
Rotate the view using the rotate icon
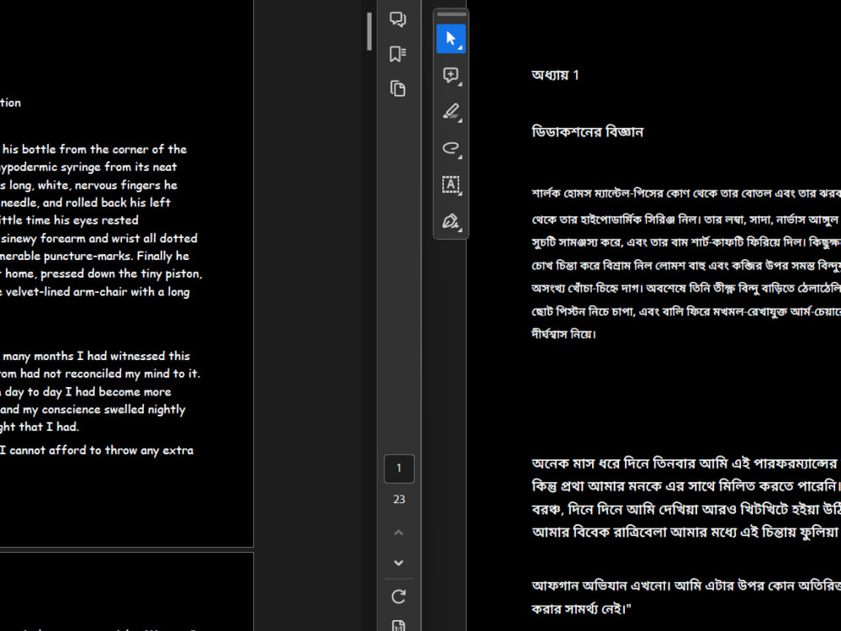pos(399,597)
